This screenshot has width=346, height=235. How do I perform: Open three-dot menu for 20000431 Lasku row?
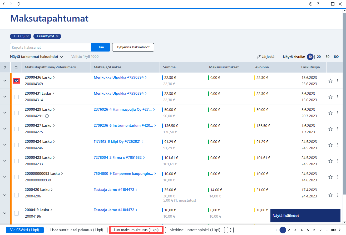[x=338, y=97]
